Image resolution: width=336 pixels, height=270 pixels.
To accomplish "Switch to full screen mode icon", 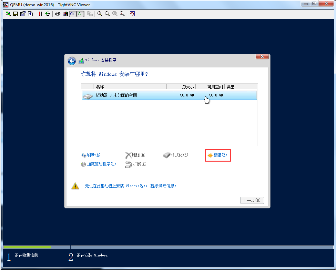I will (132, 14).
